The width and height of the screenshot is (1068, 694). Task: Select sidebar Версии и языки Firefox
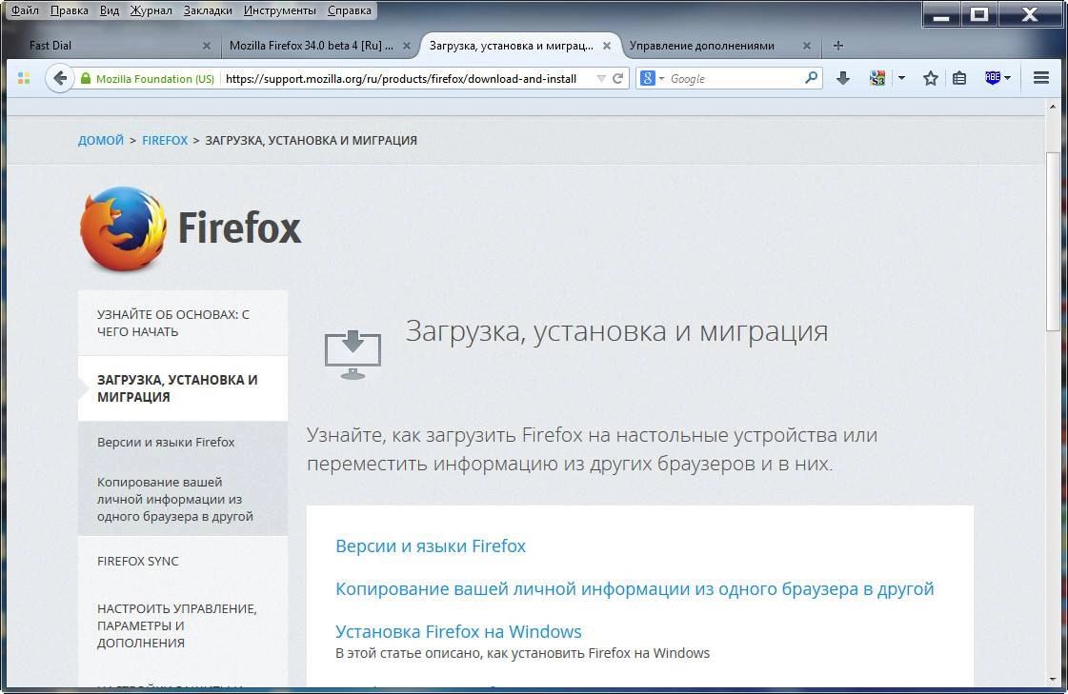click(166, 443)
